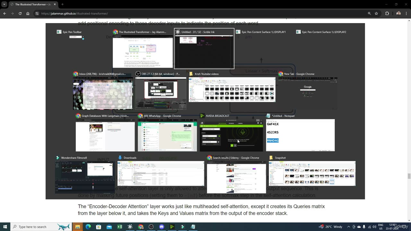Open OneDrive cloud tray icon

pos(359,227)
